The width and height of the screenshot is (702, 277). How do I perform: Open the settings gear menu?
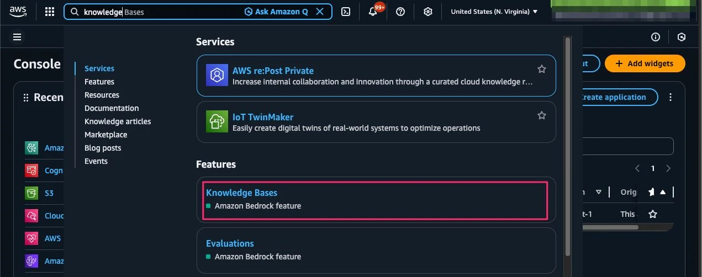pos(427,12)
